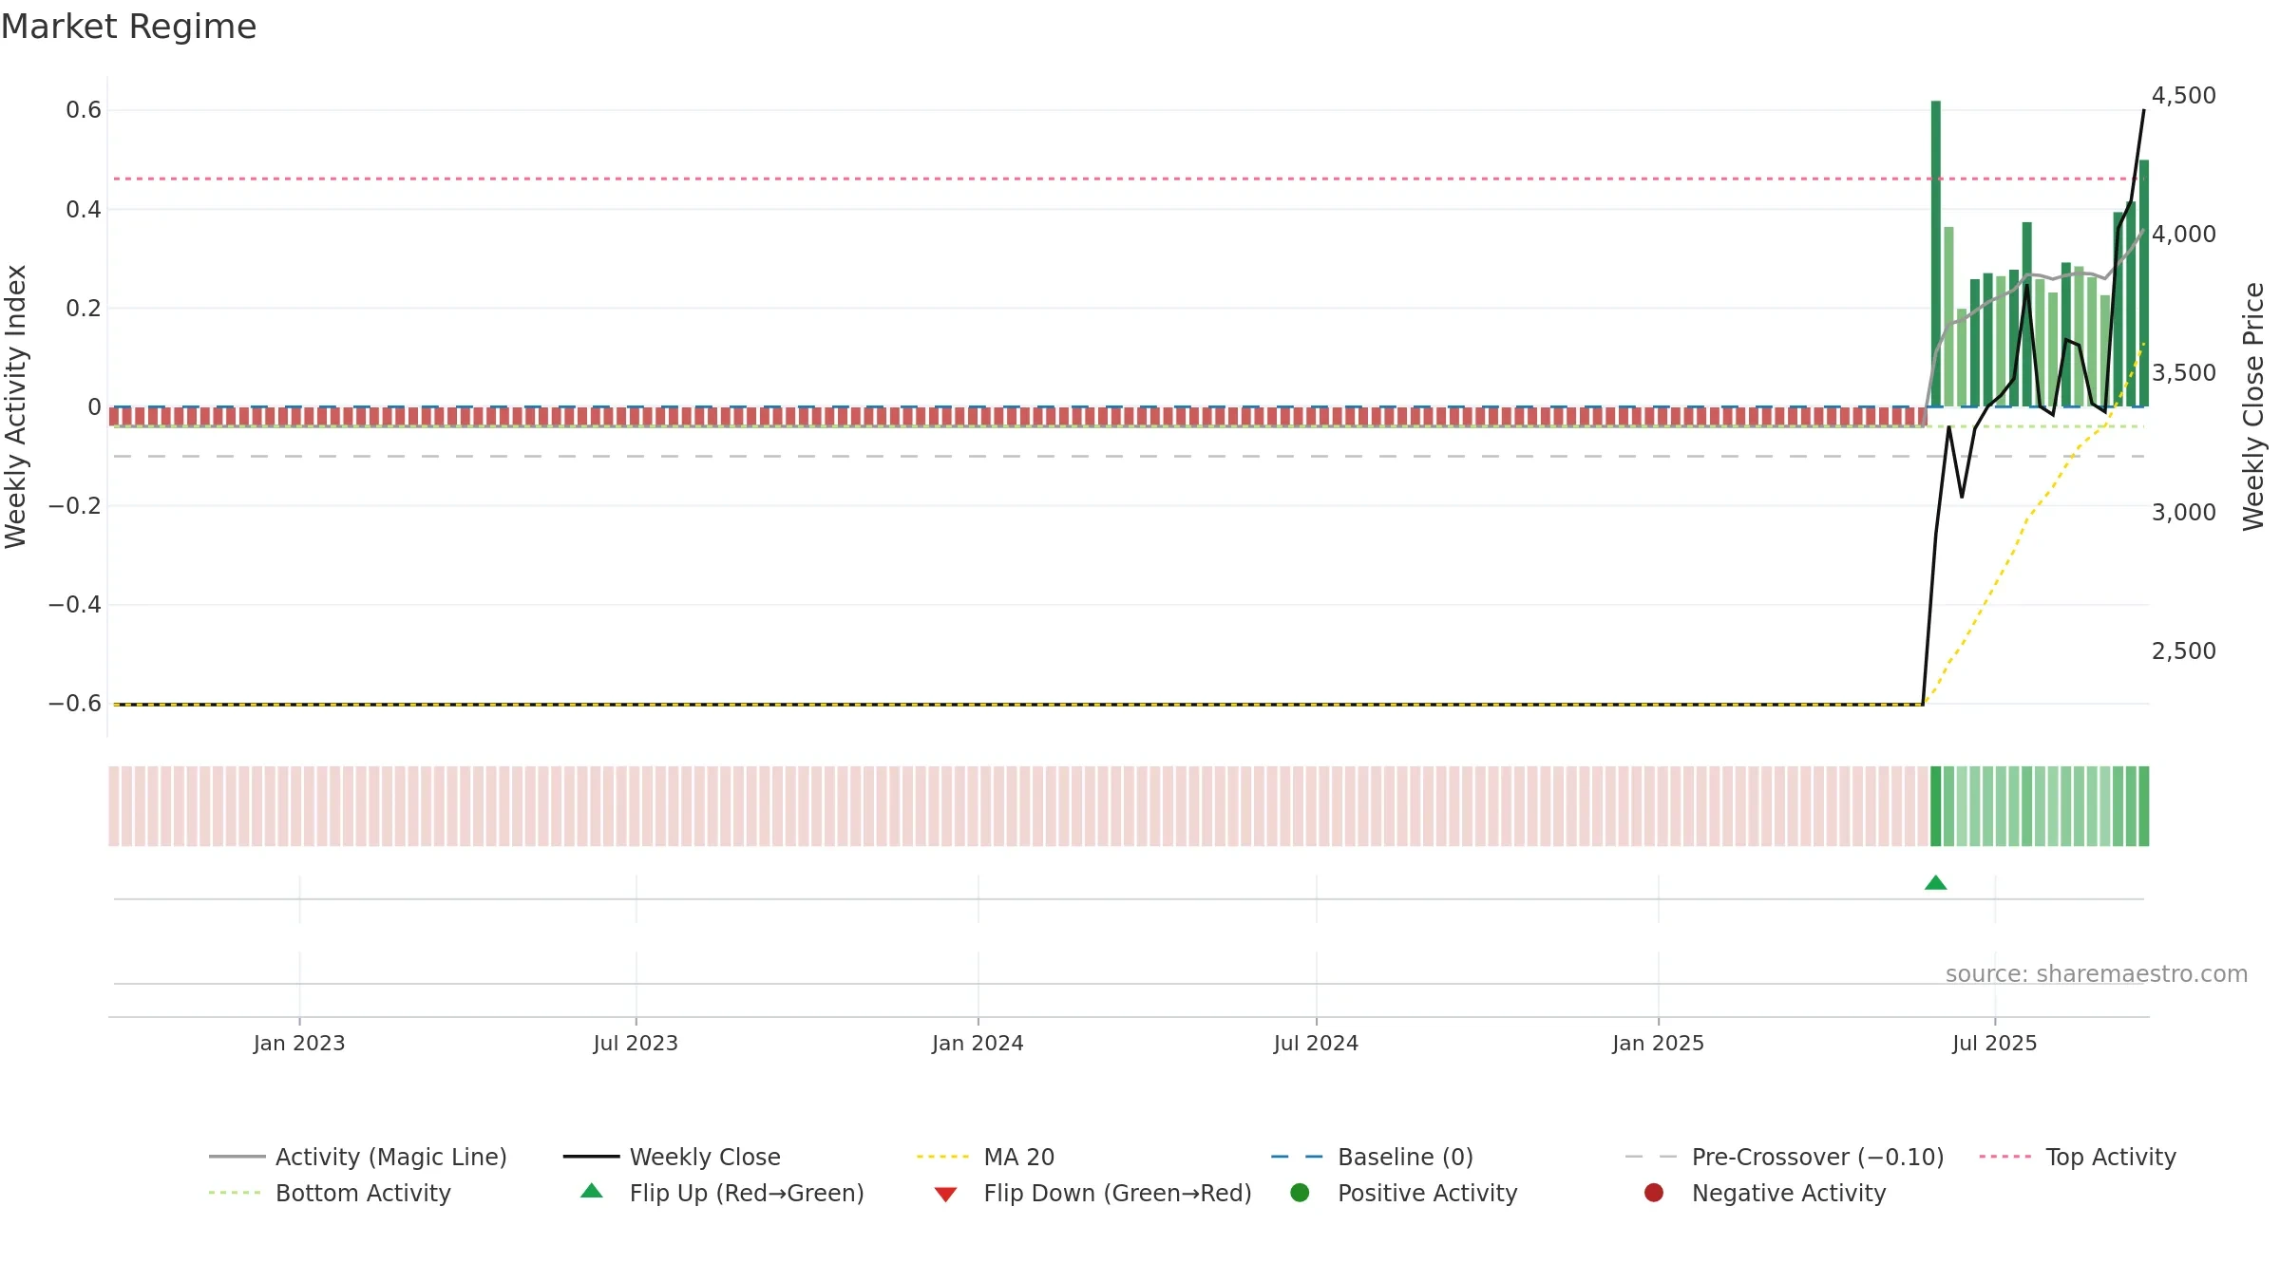Toggle the Negative Activity legend entry
This screenshot has height=1282, width=2280.
tap(1764, 1193)
